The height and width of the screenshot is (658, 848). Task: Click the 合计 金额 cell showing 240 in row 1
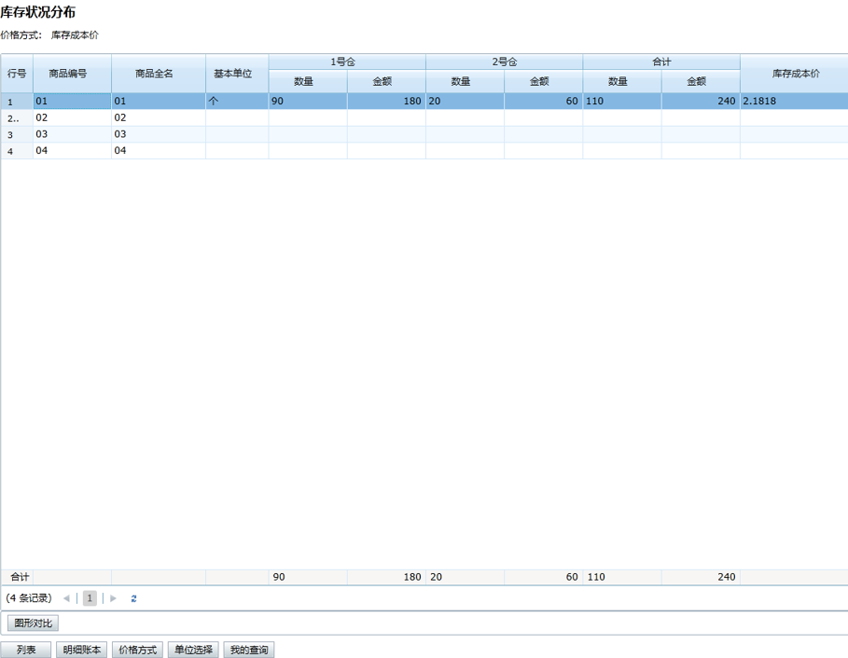pyautogui.click(x=701, y=101)
